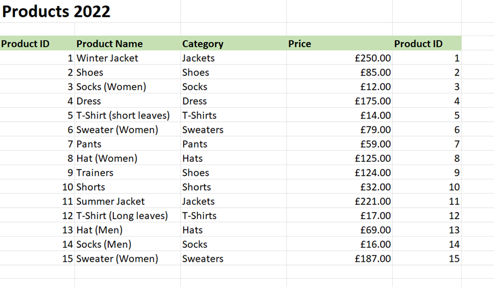Viewport: 494px width, 287px height.
Task: Select the £125.00 price cell
Action: tap(339, 159)
